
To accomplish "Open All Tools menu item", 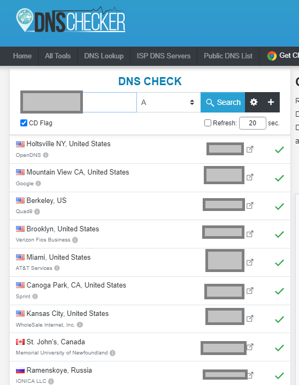I will click(58, 56).
